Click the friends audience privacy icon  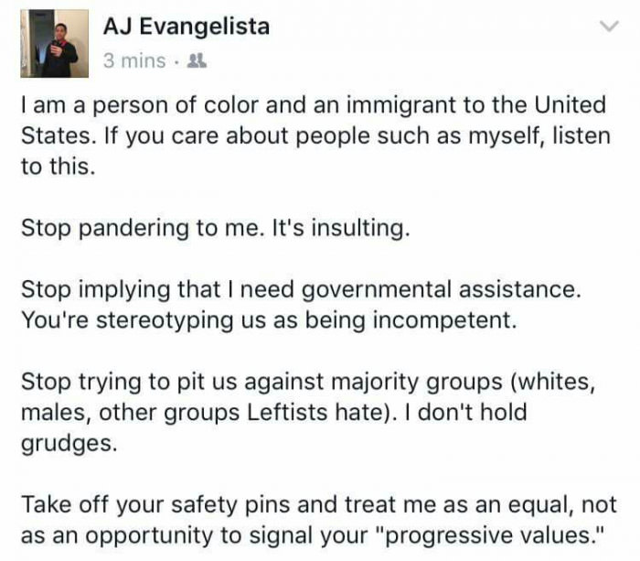[197, 61]
